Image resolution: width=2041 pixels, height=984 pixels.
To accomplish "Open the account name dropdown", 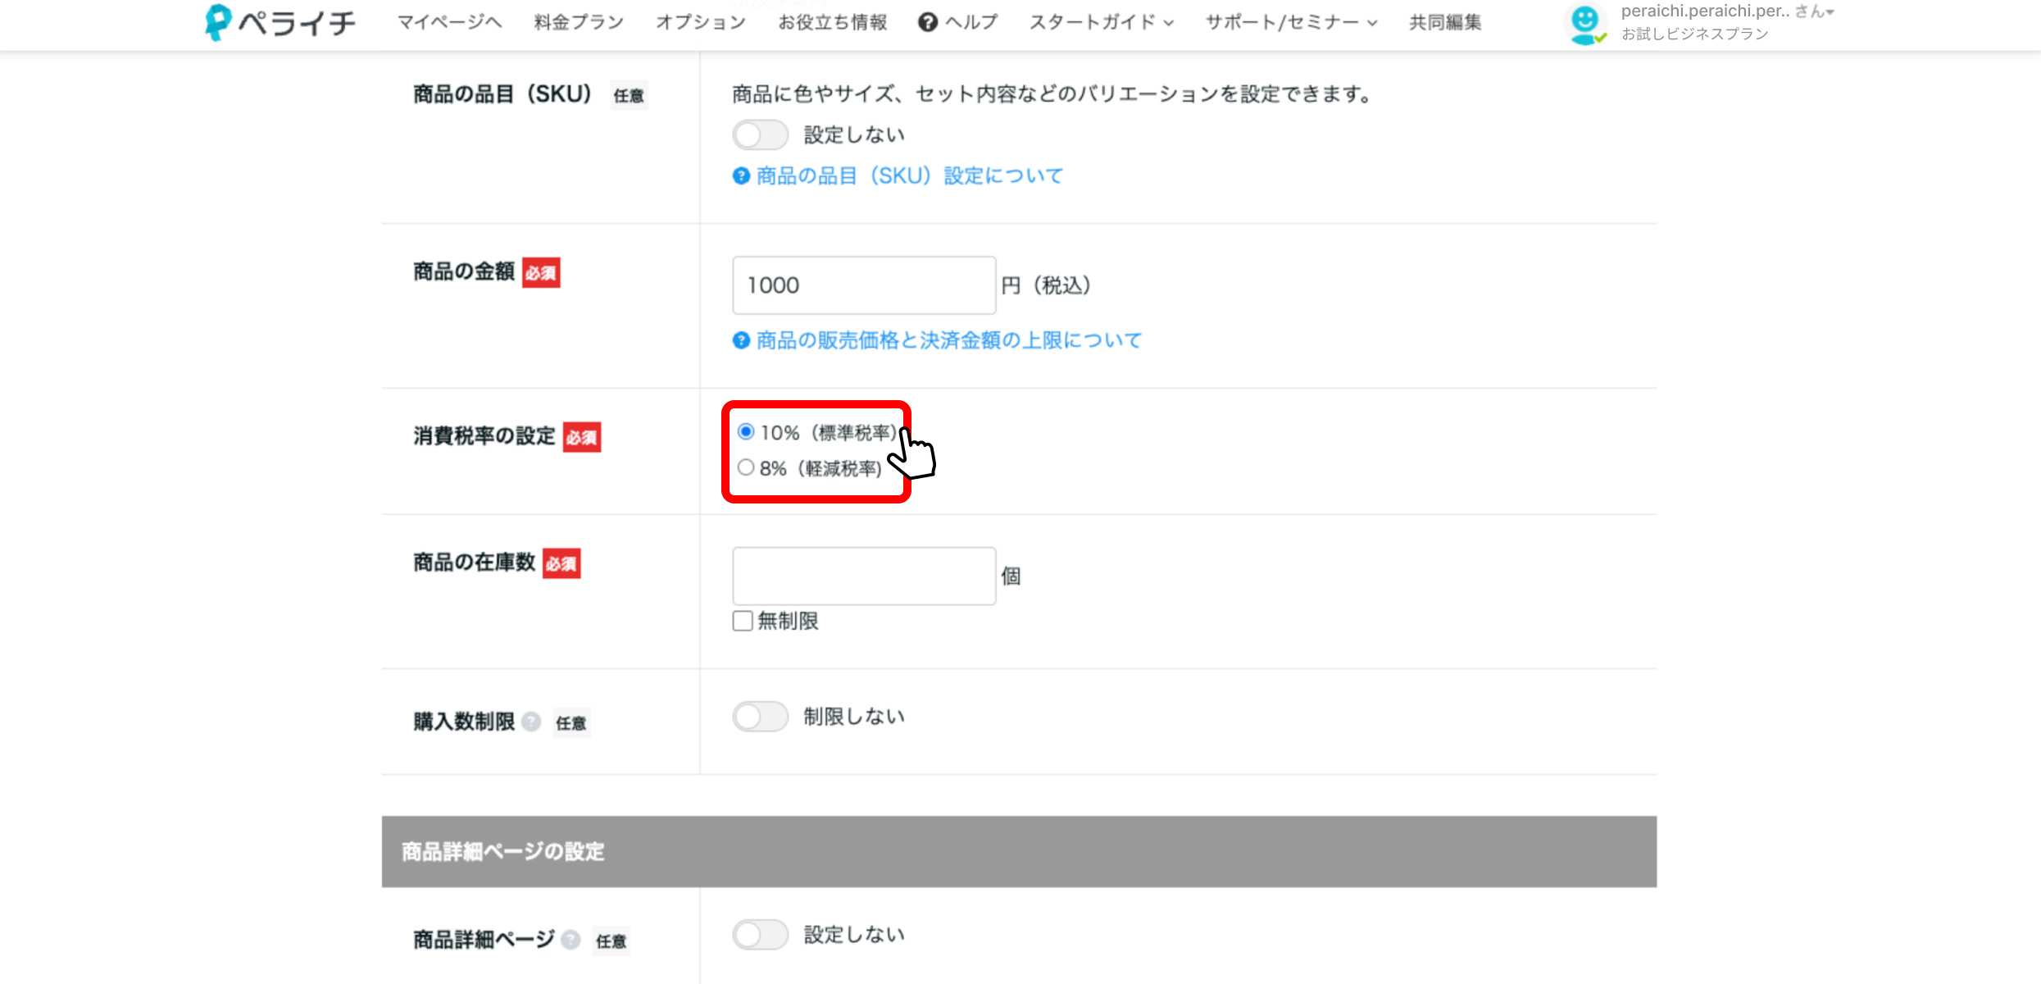I will coord(1727,11).
